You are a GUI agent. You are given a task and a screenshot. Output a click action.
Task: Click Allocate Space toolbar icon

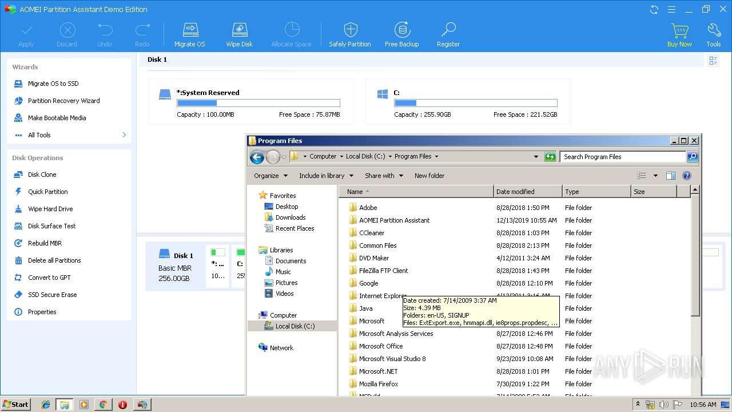coord(291,34)
